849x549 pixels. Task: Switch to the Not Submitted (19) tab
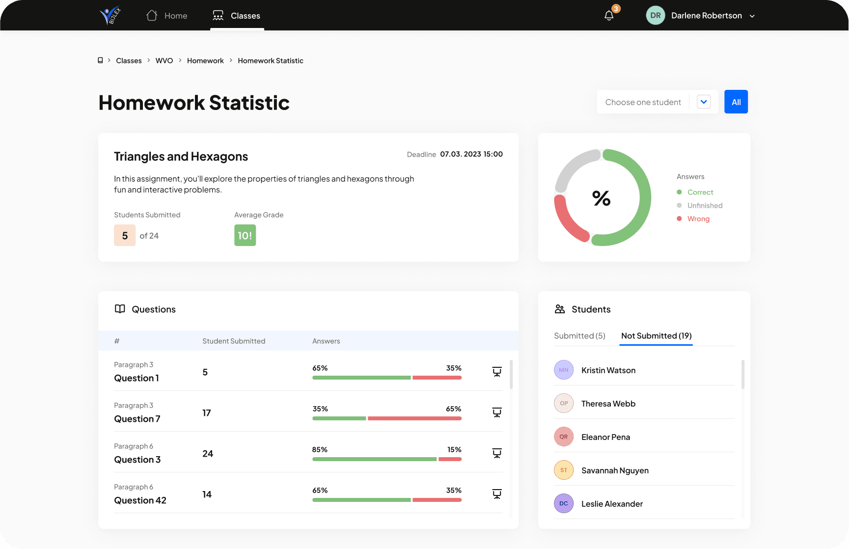657,336
